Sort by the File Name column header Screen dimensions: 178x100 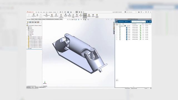[134, 24]
